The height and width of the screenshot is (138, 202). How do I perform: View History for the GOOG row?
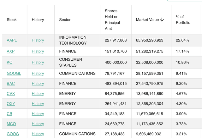[38, 134]
